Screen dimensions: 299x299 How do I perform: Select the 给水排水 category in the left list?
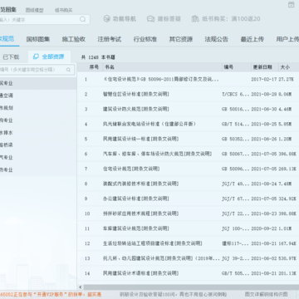38,133
